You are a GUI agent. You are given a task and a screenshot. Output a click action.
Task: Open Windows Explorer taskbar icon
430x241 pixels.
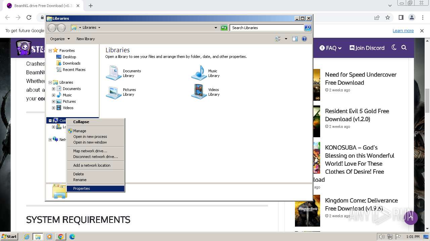[38, 237]
